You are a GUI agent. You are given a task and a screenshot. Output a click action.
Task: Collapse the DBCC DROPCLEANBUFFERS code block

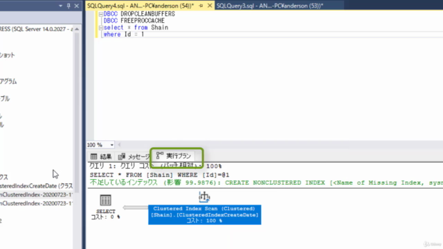click(101, 14)
